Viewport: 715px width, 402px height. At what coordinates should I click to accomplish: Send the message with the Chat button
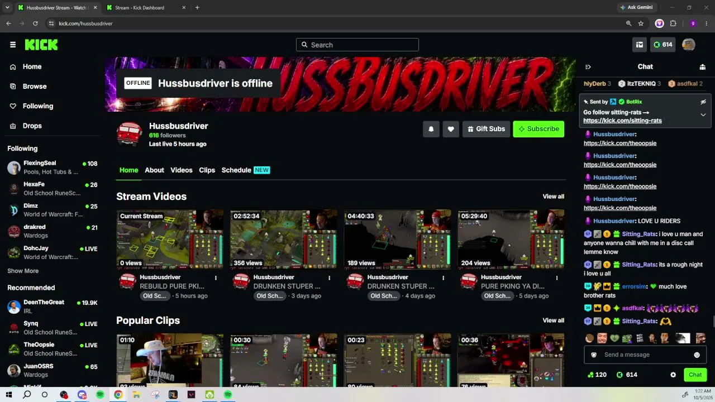(x=695, y=375)
